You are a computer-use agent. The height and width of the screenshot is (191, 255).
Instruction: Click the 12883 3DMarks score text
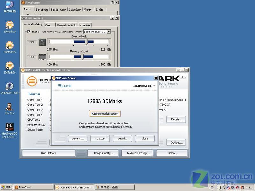105,101
